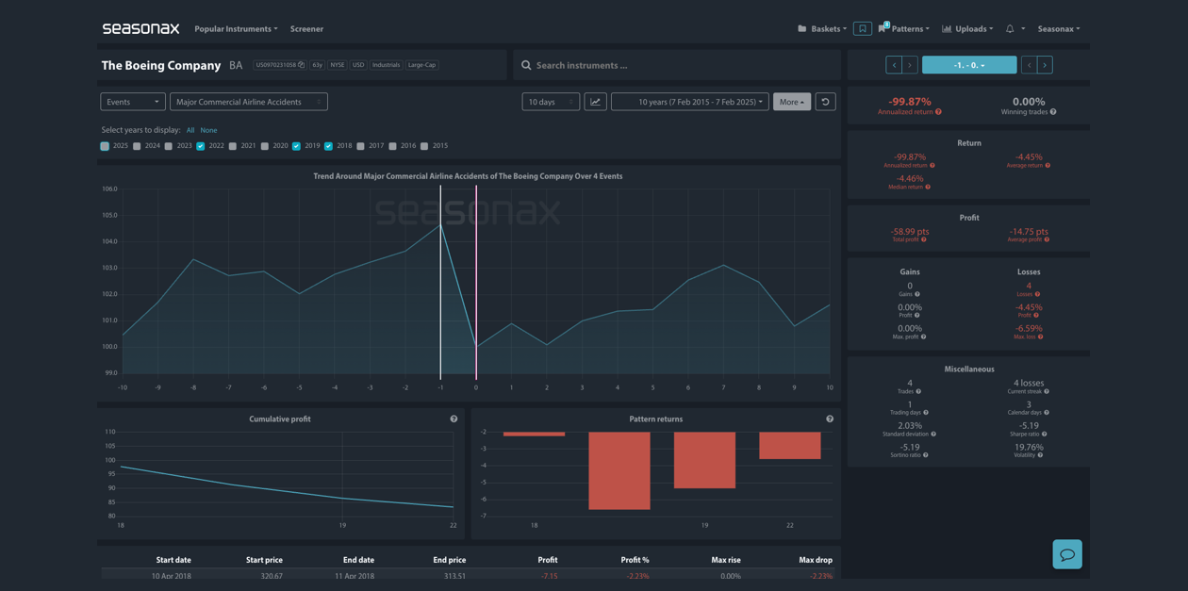
Task: Copy the ISIN US0970231058
Action: click(x=301, y=65)
